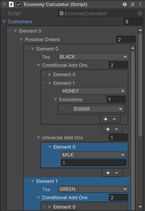The height and width of the screenshot is (211, 145).
Task: Grab the reorder handle of the MILK Element 0
Action: click(x=44, y=146)
